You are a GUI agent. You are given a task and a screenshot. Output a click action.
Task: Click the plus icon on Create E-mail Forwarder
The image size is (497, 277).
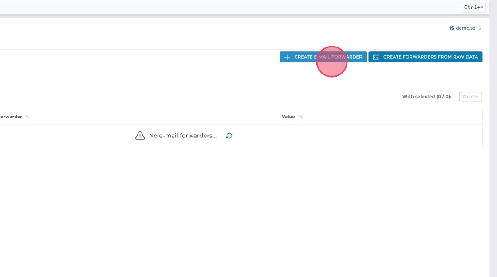pyautogui.click(x=287, y=57)
